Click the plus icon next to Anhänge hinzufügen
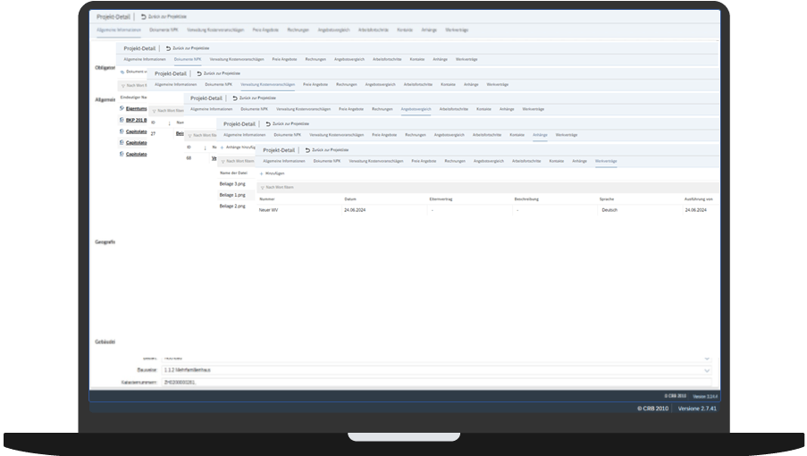The image size is (807, 456). tap(222, 147)
